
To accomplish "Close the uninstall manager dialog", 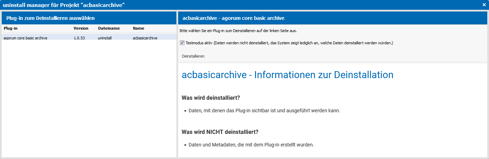I will pyautogui.click(x=484, y=5).
